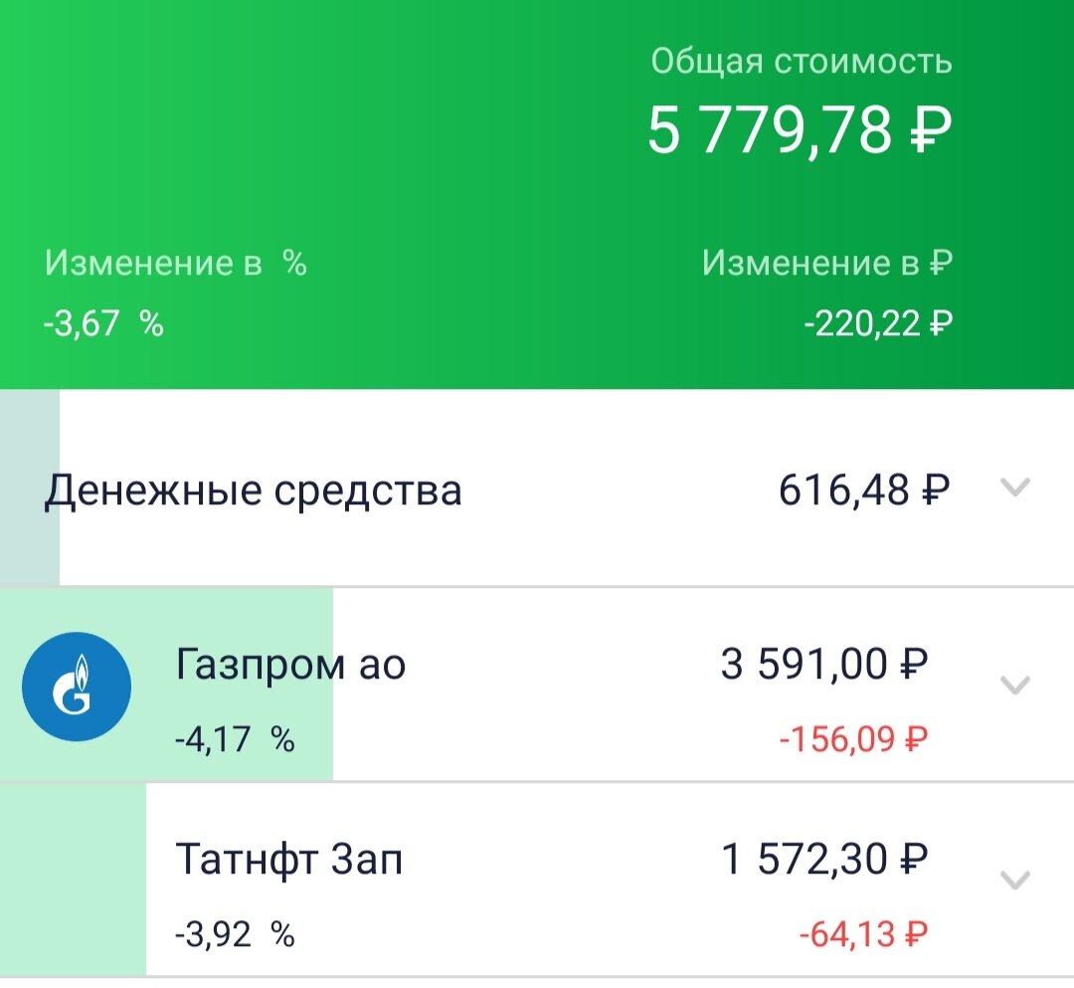Screen dimensions: 1074x988
Task: Tap Gazprom loss amount -156,09 ₽
Action: [x=853, y=739]
